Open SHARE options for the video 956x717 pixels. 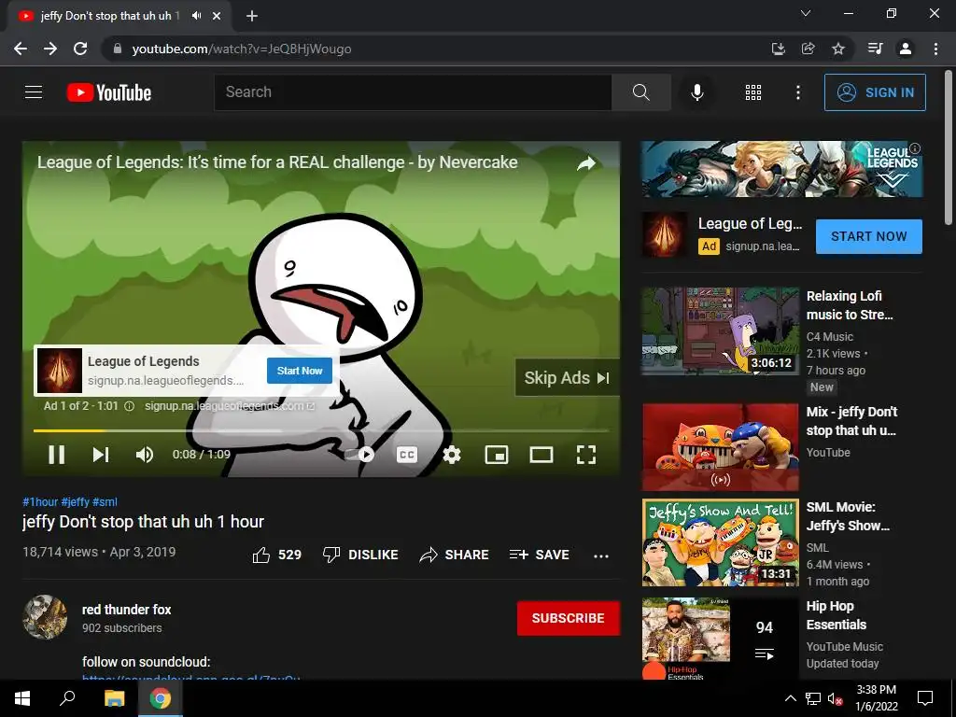click(455, 555)
